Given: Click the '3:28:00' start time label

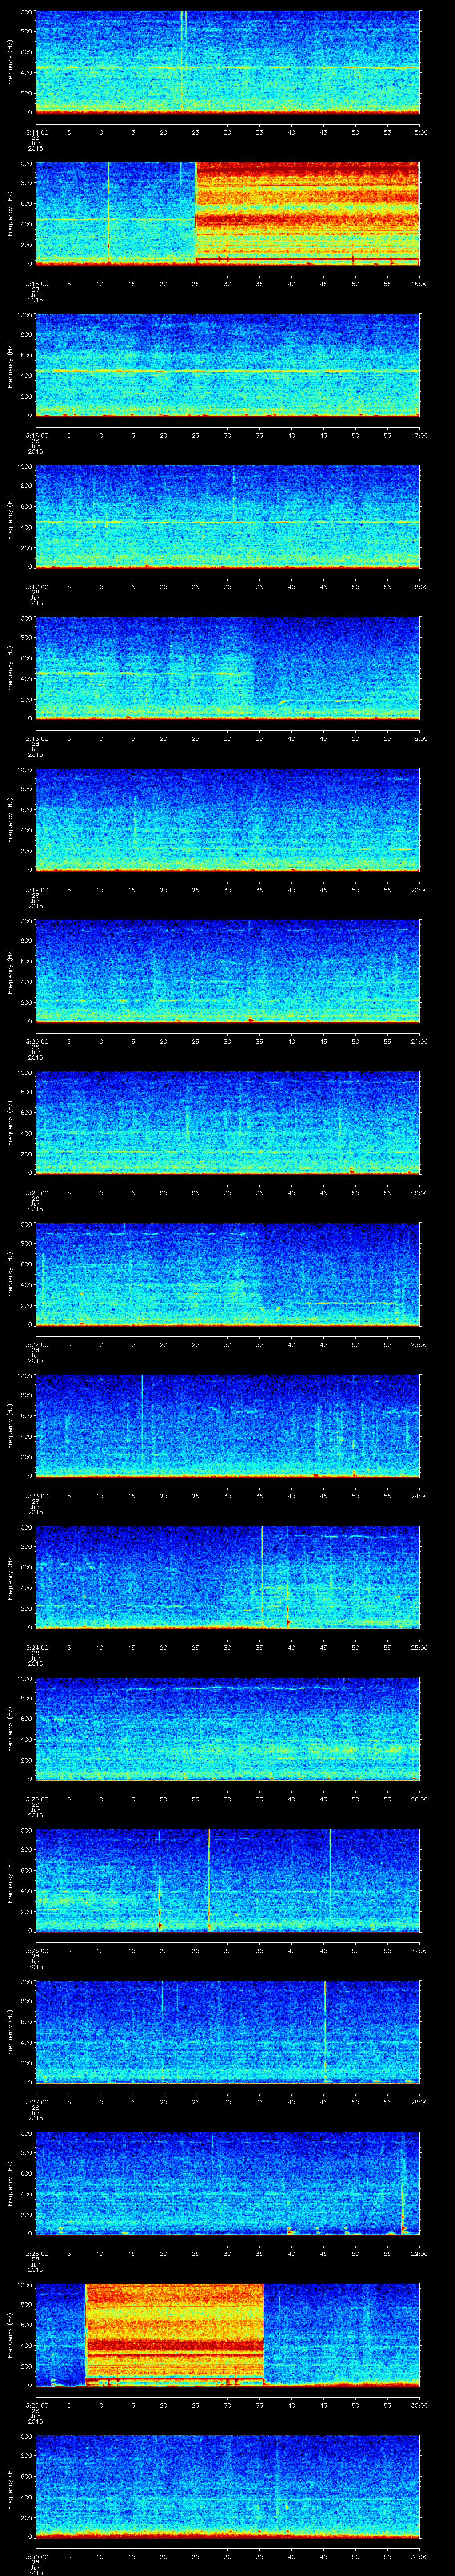Looking at the screenshot, I should [36, 2253].
